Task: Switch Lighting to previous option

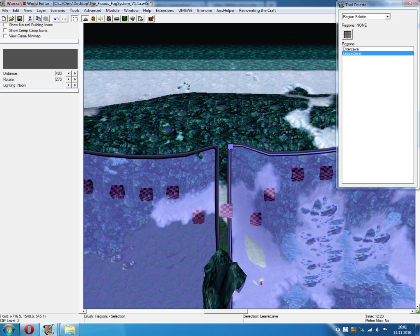Action: click(x=69, y=85)
